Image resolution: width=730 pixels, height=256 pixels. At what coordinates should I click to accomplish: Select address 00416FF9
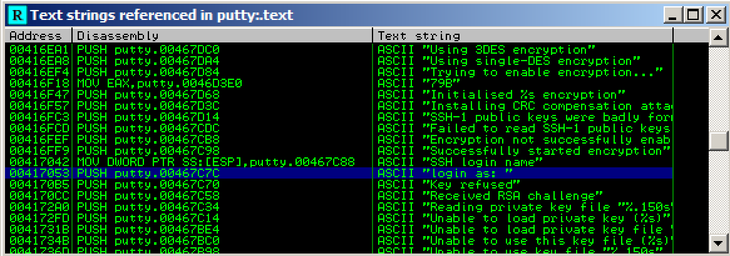coord(39,150)
